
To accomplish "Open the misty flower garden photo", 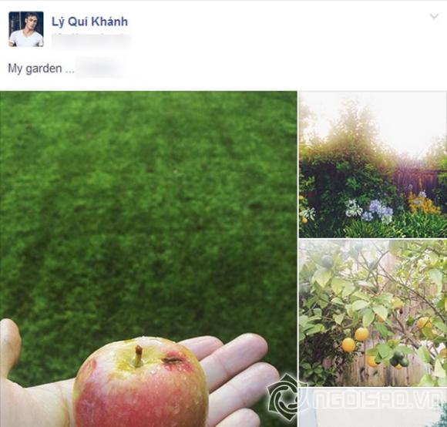I will [x=373, y=164].
